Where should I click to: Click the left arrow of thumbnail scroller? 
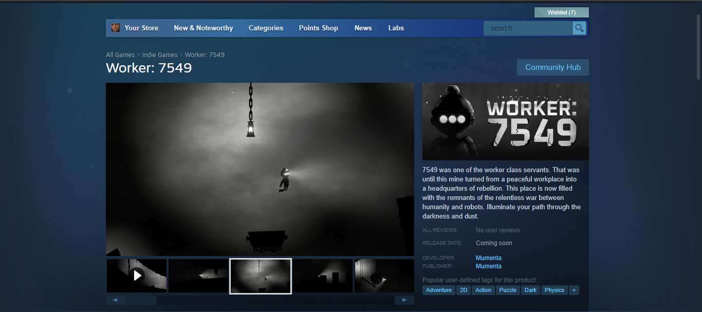(x=115, y=300)
